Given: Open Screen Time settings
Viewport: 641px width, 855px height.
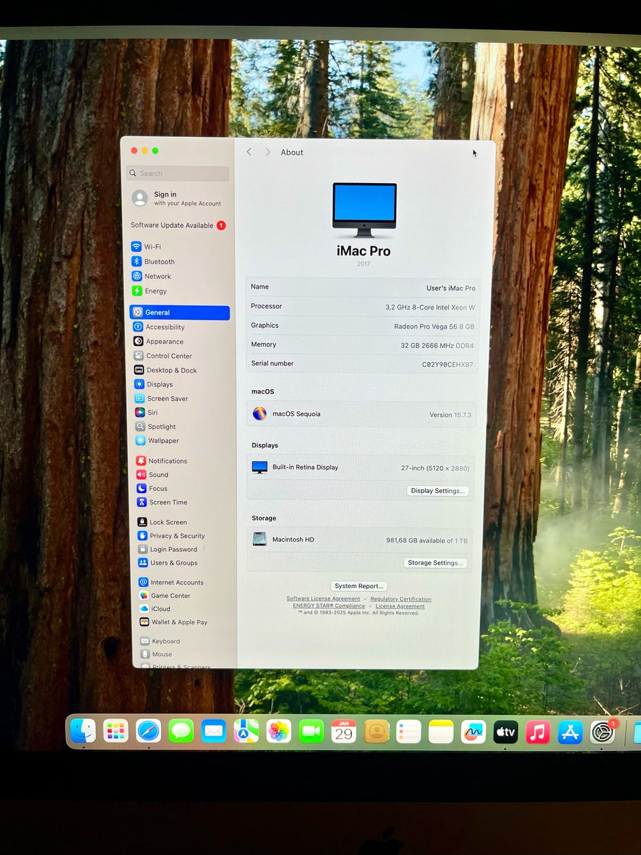Looking at the screenshot, I should 162,502.
